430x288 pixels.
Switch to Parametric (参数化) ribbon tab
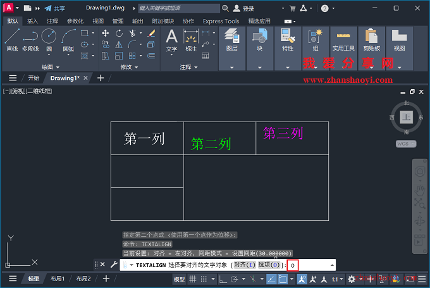(x=75, y=21)
